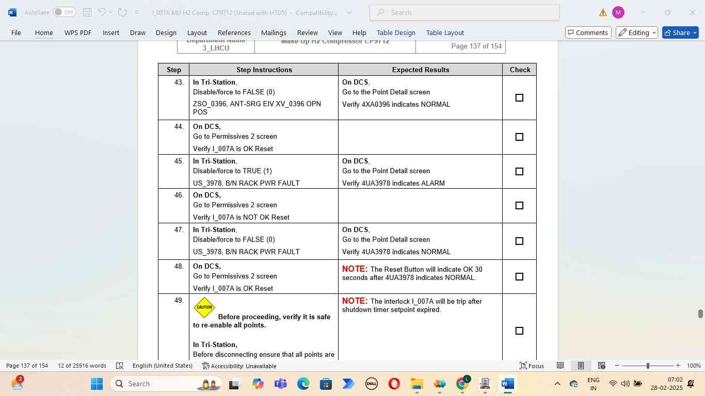Open the Draw ribbon tab
Viewport: 705px width, 396px height.
137,32
